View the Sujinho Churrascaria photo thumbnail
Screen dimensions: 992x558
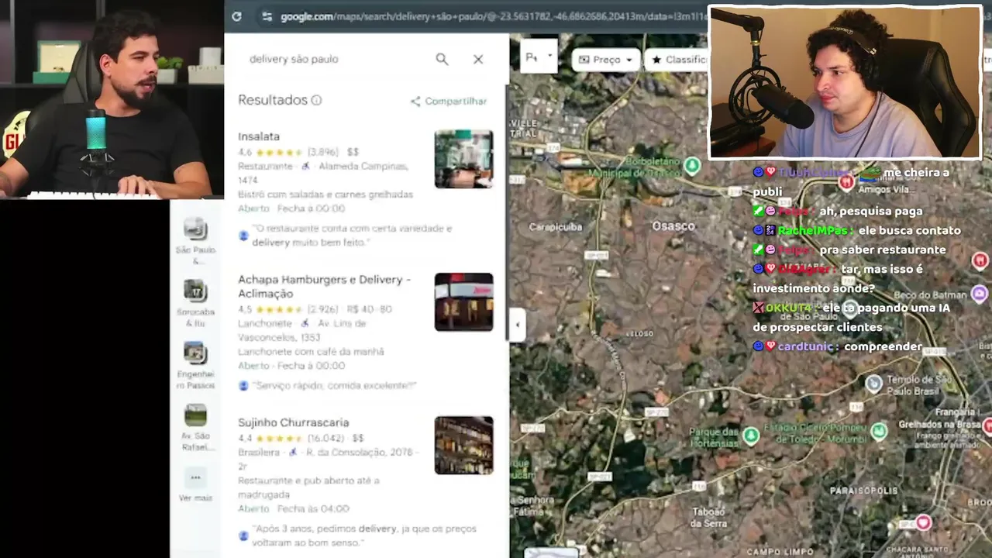463,445
